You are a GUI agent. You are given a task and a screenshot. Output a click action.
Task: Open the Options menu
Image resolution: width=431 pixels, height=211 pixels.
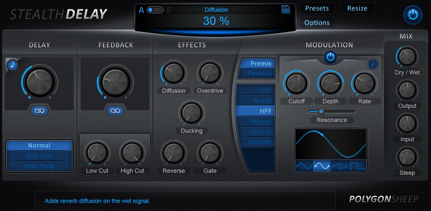[x=317, y=23]
